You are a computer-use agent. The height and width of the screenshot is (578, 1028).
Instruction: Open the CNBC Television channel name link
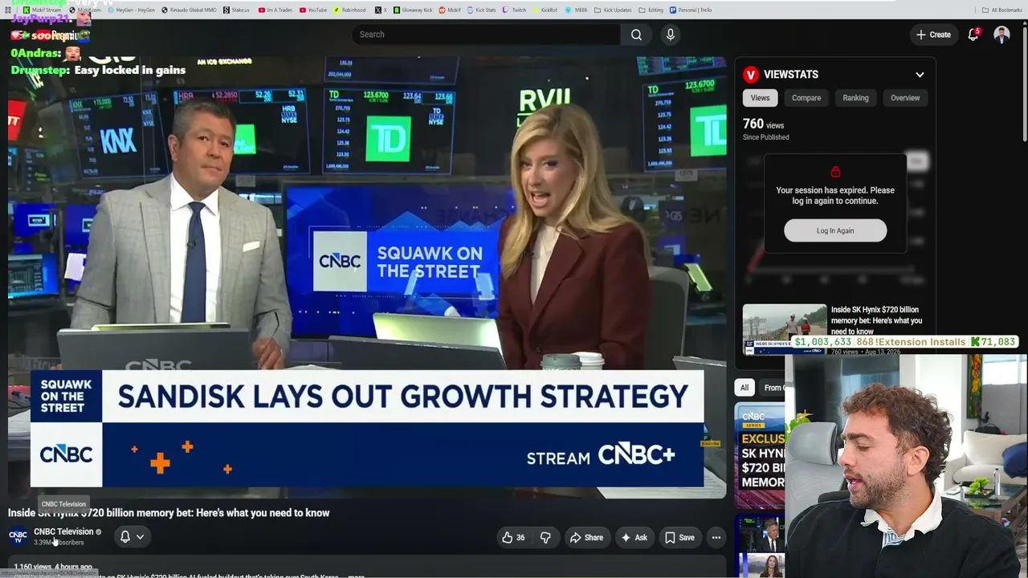[x=63, y=531]
